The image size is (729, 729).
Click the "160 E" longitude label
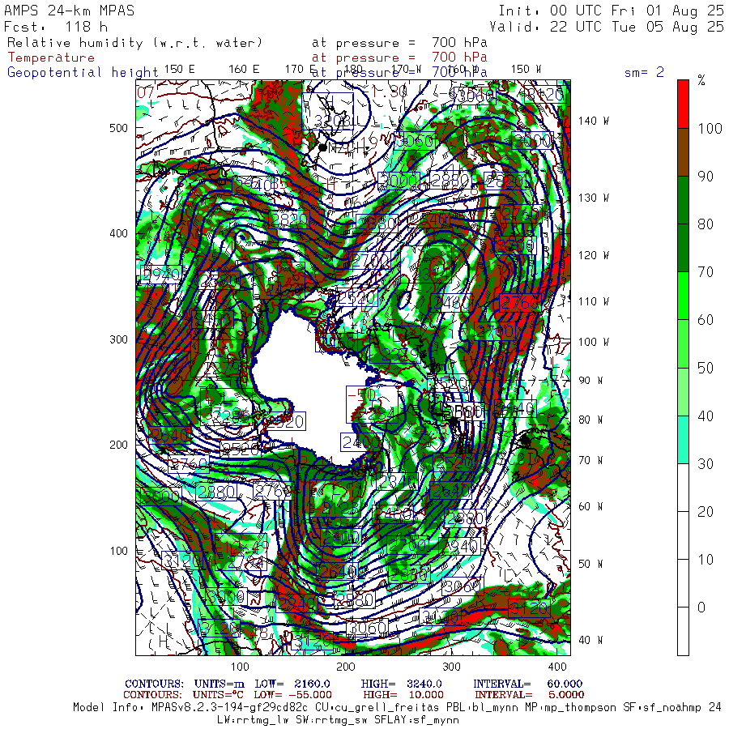pos(244,70)
